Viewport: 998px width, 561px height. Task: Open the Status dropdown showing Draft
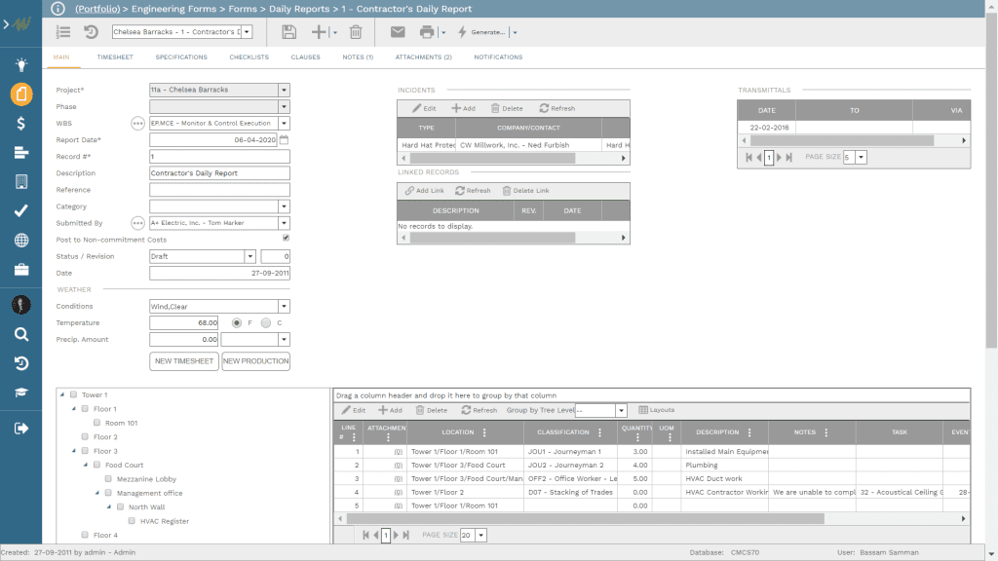249,256
